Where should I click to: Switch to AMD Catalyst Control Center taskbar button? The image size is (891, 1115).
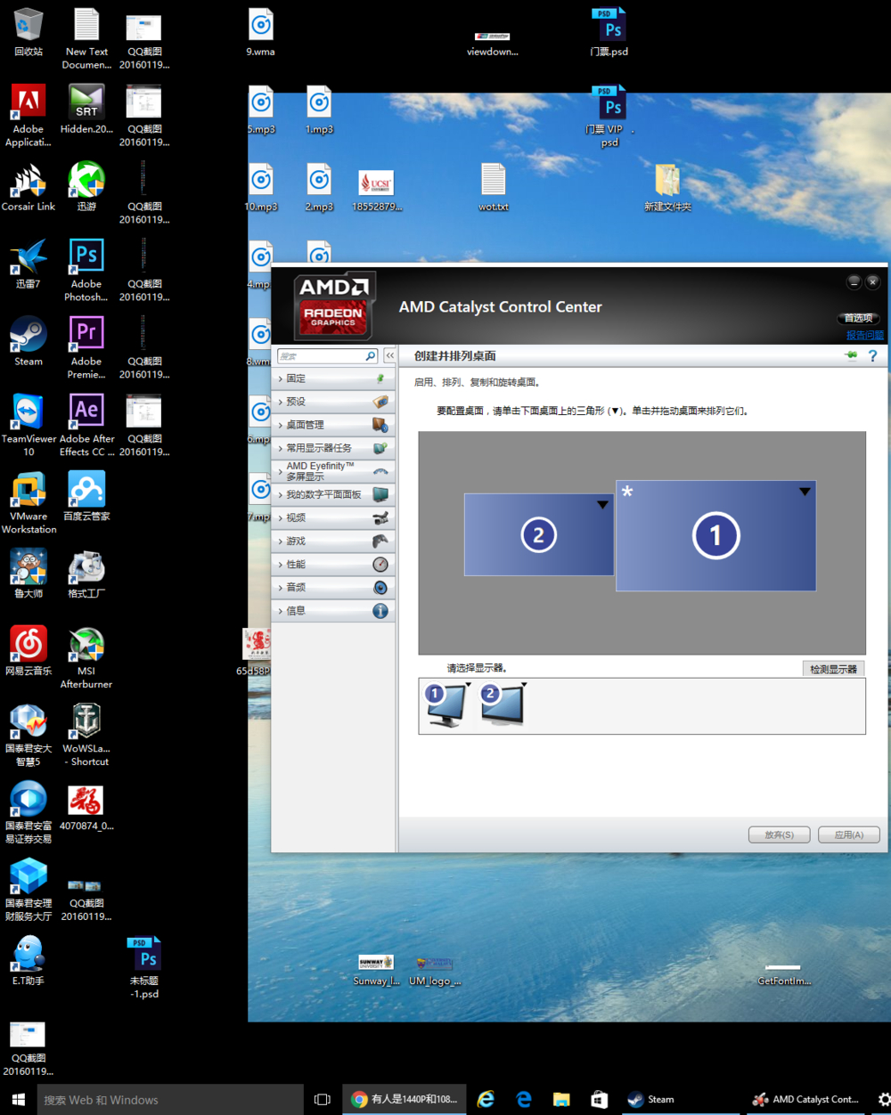pos(806,1100)
